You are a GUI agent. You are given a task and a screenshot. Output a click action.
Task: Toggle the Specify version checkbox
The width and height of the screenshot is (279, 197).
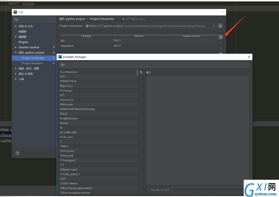(148, 190)
